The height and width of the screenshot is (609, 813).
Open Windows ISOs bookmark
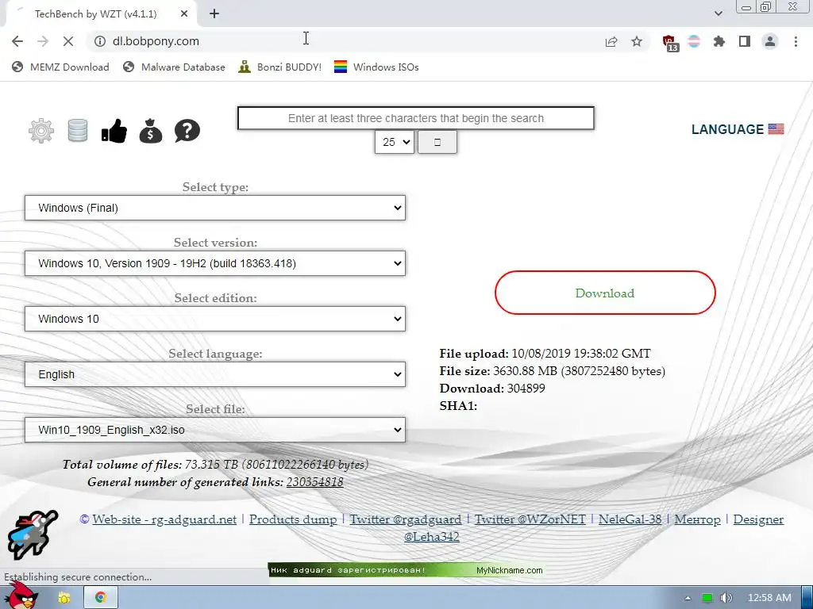click(376, 67)
